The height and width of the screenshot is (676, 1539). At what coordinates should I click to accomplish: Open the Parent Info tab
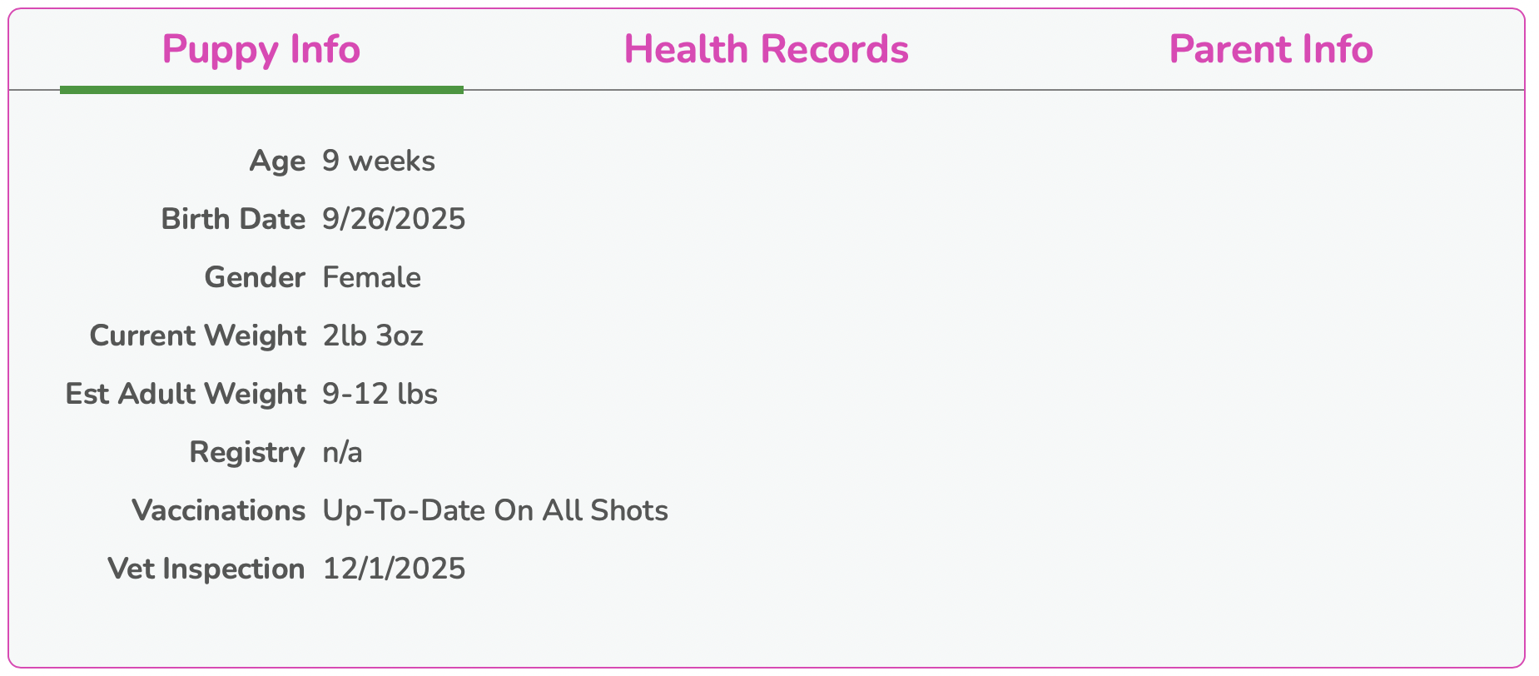1270,49
